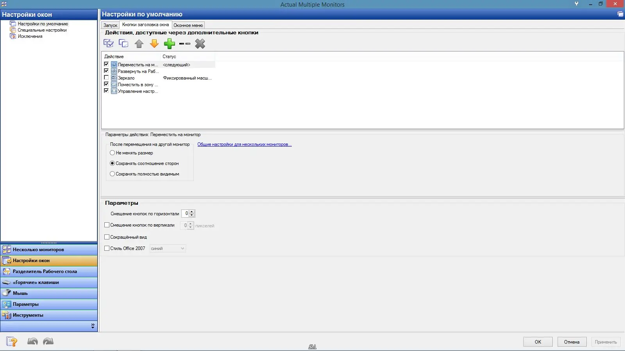Screen dimensions: 625x351
Task: Switch to the Оконное меню tab
Action: tap(188, 25)
